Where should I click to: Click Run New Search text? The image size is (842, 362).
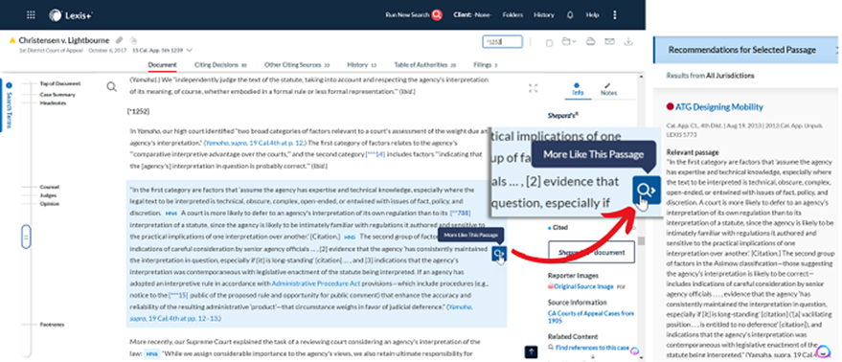pyautogui.click(x=407, y=15)
